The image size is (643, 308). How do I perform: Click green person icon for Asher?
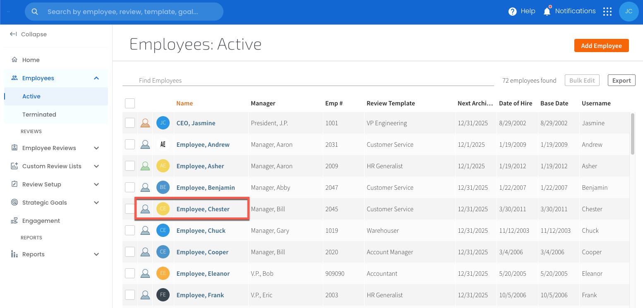[145, 166]
